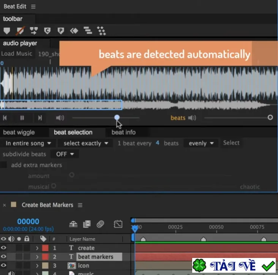The image size is (278, 275).
Task: Select the create text layer name
Action: (86, 248)
